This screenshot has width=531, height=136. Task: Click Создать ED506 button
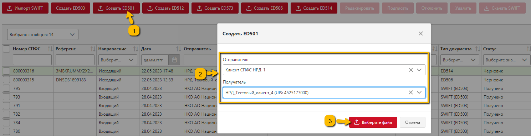click(x=264, y=8)
